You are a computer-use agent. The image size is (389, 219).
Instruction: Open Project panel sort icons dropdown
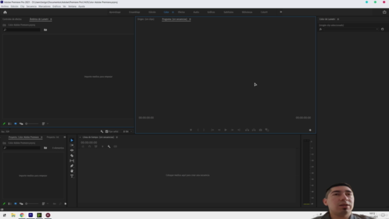click(44, 204)
